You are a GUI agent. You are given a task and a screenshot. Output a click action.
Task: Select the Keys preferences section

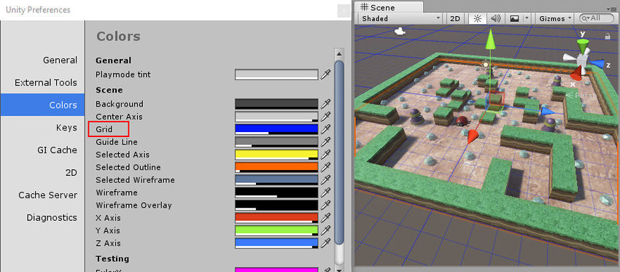pyautogui.click(x=66, y=128)
